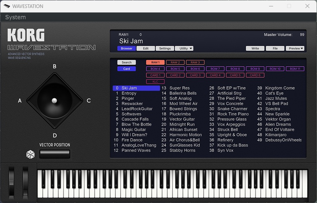Click the Ski Jam performance name display
The height and width of the screenshot is (203, 317).
click(x=131, y=41)
